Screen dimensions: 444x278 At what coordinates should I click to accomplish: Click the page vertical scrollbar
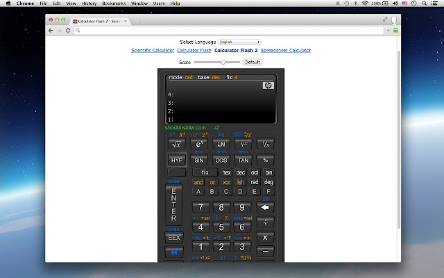399,140
